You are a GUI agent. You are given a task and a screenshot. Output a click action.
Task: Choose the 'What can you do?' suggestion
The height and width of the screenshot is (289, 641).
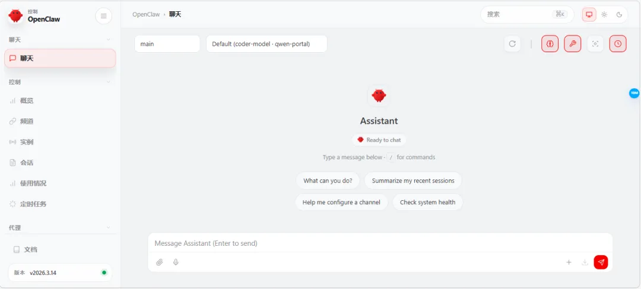point(328,181)
